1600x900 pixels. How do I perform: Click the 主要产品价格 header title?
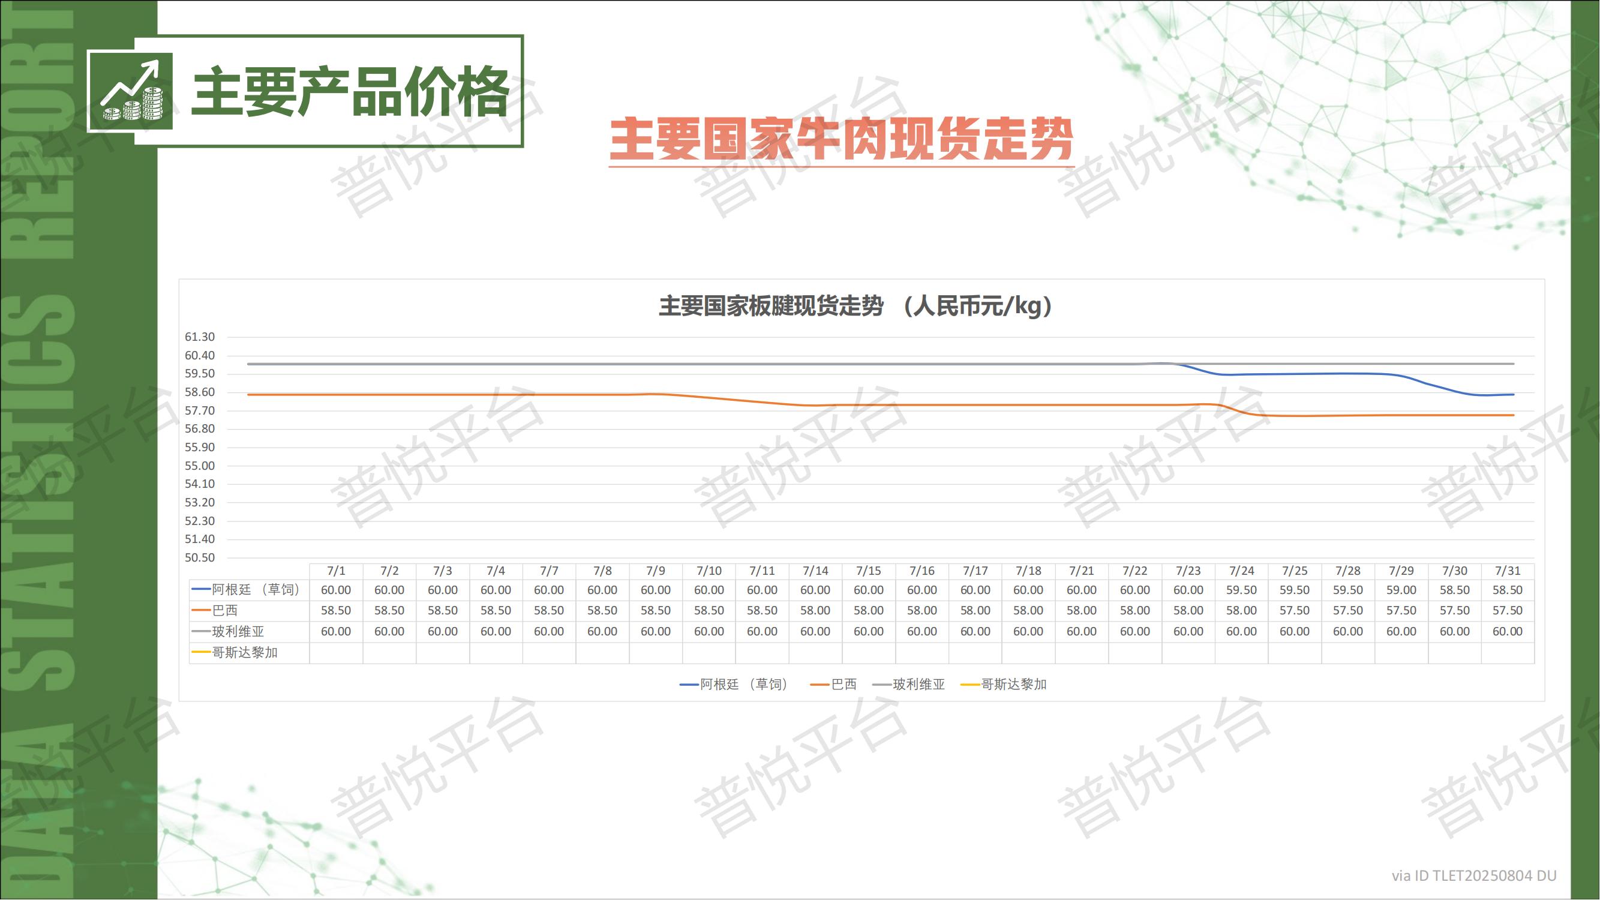350,92
